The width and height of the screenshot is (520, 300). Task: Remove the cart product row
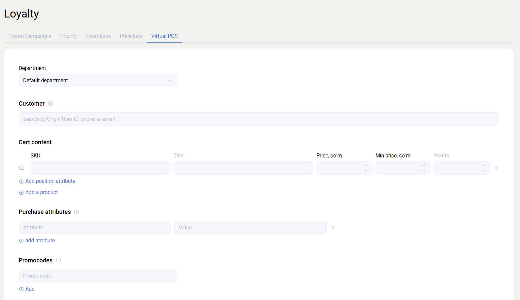pyautogui.click(x=496, y=168)
